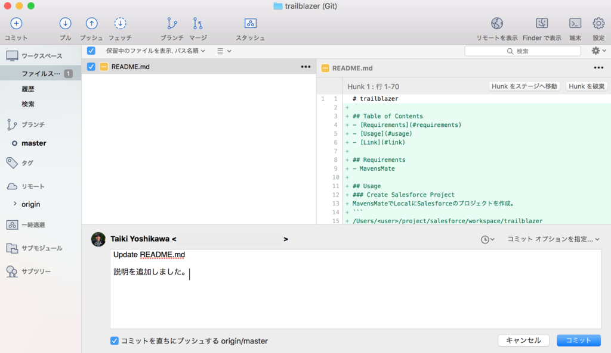The image size is (611, 353).
Task: Click the Hunk をステージへ移動 button
Action: pyautogui.click(x=524, y=86)
